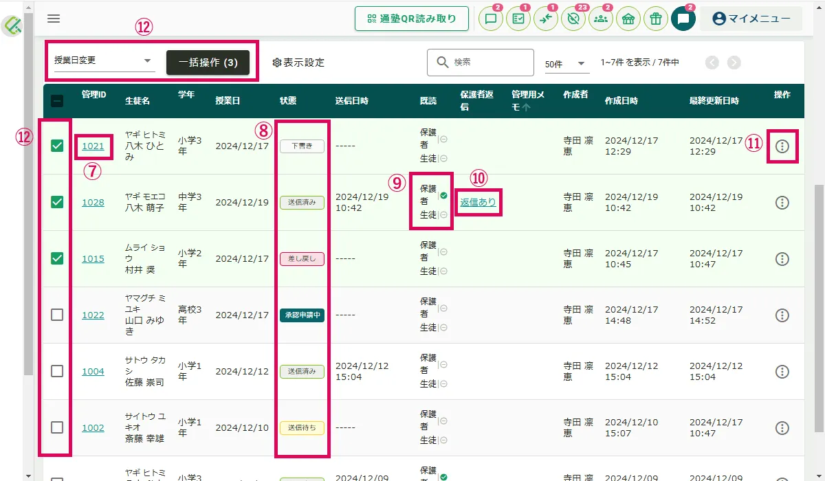Open report ID 1022 link
Image resolution: width=825 pixels, height=481 pixels.
point(93,315)
